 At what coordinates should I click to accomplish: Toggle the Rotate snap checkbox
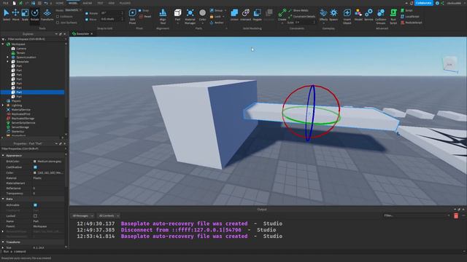point(87,13)
